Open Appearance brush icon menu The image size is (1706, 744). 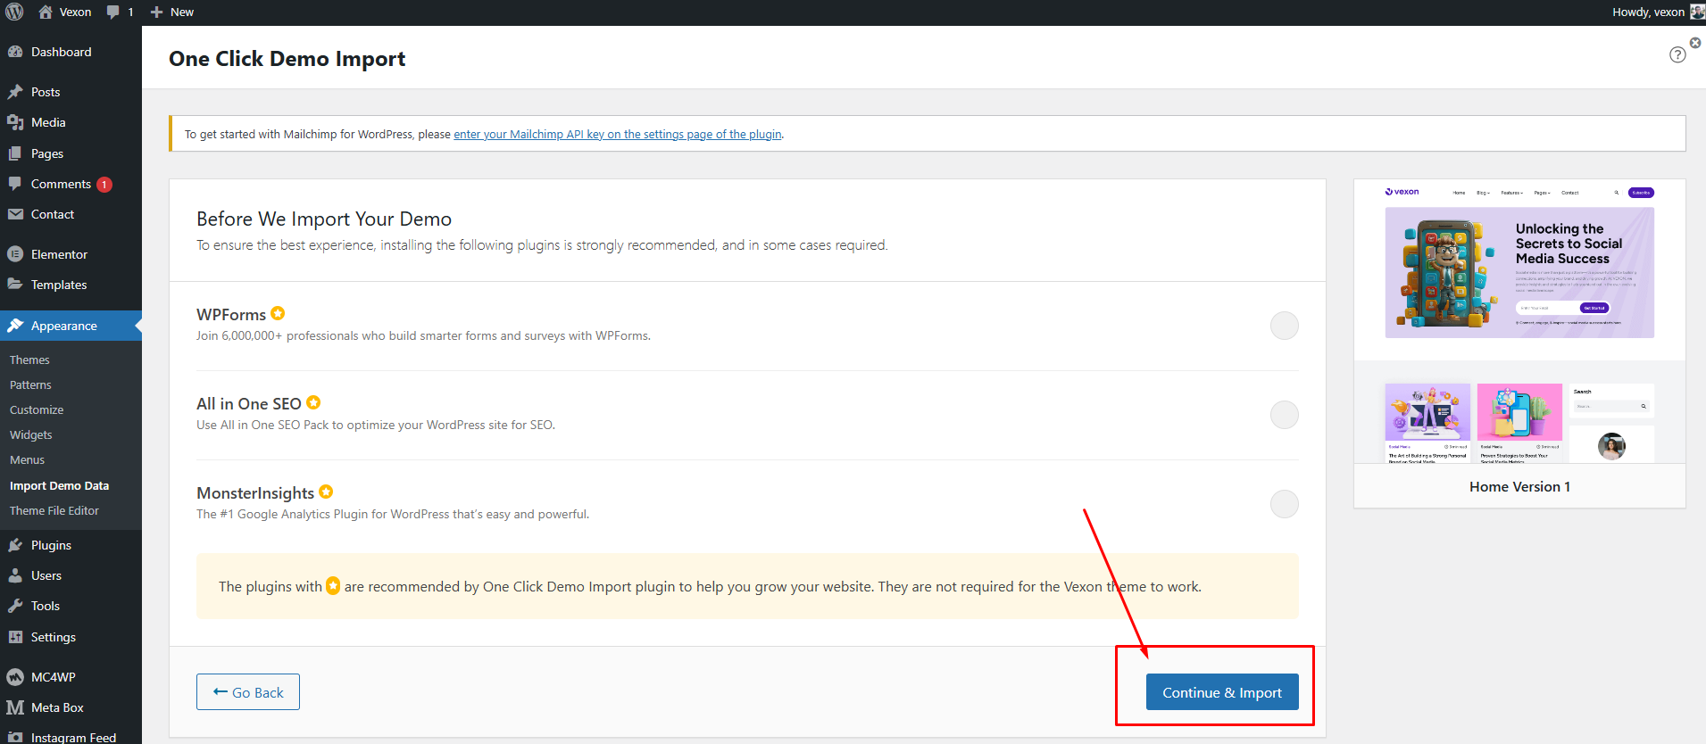(x=15, y=326)
